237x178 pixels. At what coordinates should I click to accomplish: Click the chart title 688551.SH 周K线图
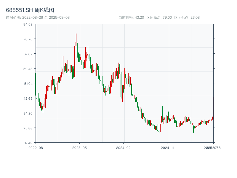coord(30,10)
